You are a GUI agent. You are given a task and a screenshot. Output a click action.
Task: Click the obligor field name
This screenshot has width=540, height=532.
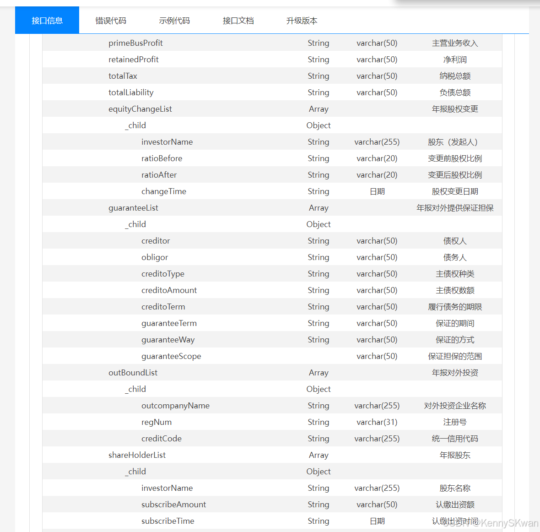coord(154,257)
